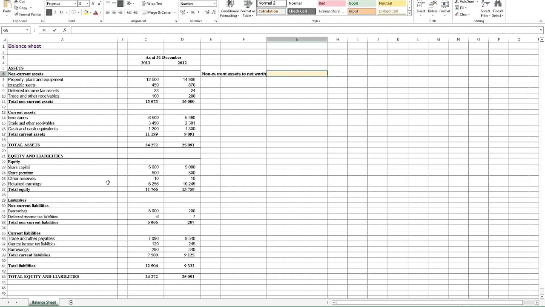Open Find & Select menu
Image resolution: width=545 pixels, height=307 pixels.
(498, 9)
